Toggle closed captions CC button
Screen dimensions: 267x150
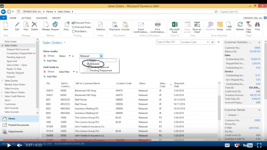click(227, 145)
